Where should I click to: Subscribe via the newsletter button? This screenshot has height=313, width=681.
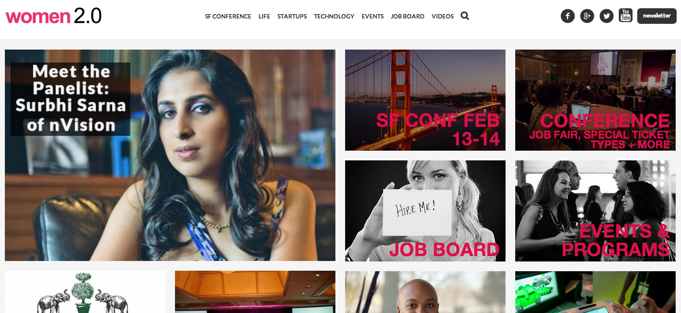coord(657,16)
